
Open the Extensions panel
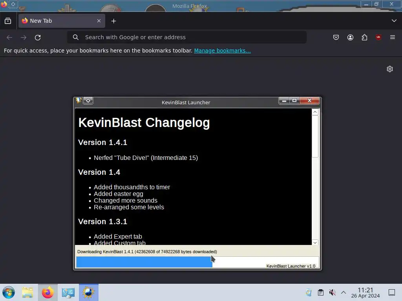coord(364,37)
